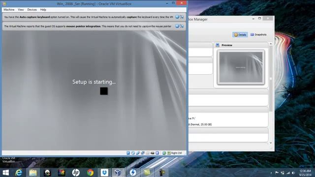Image resolution: width=315 pixels, height=177 pixels.
Task: Open the HP app on the taskbar
Action: (76, 173)
